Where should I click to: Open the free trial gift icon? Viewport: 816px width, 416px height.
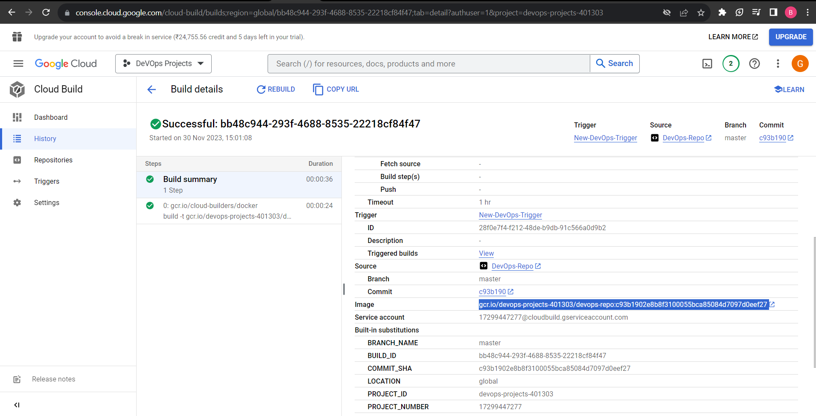tap(17, 37)
